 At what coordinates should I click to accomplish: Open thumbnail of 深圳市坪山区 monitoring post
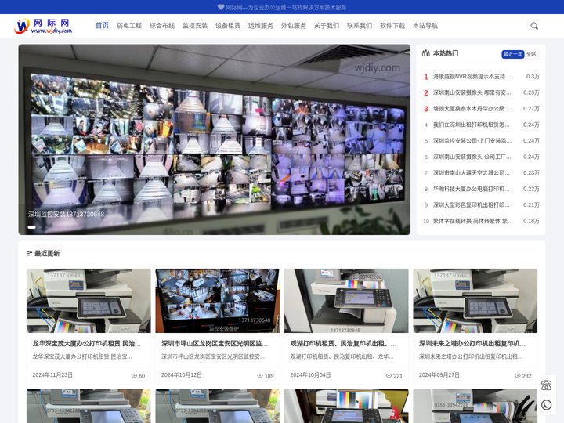217,301
